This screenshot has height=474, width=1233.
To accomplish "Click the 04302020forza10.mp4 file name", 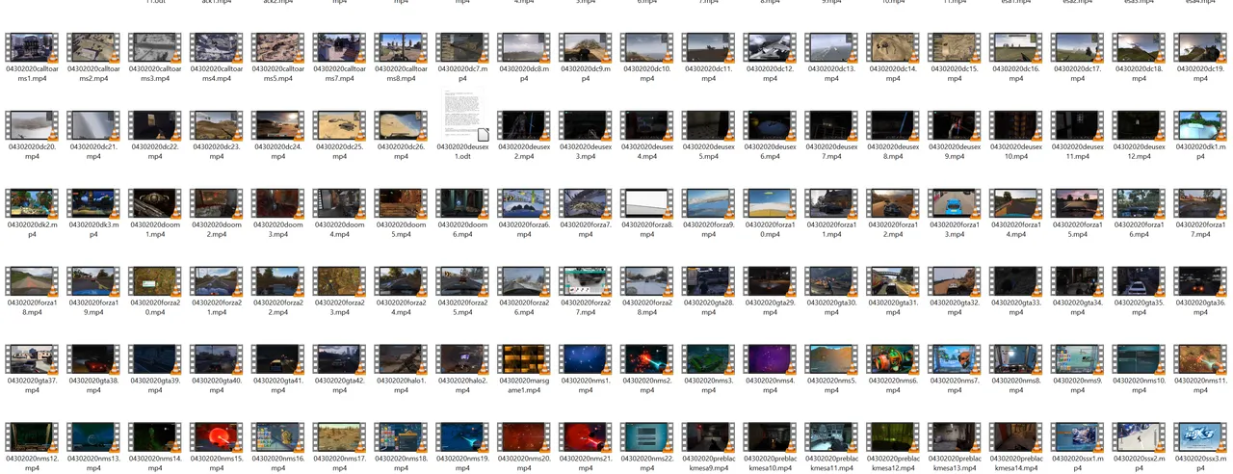I will pos(770,229).
